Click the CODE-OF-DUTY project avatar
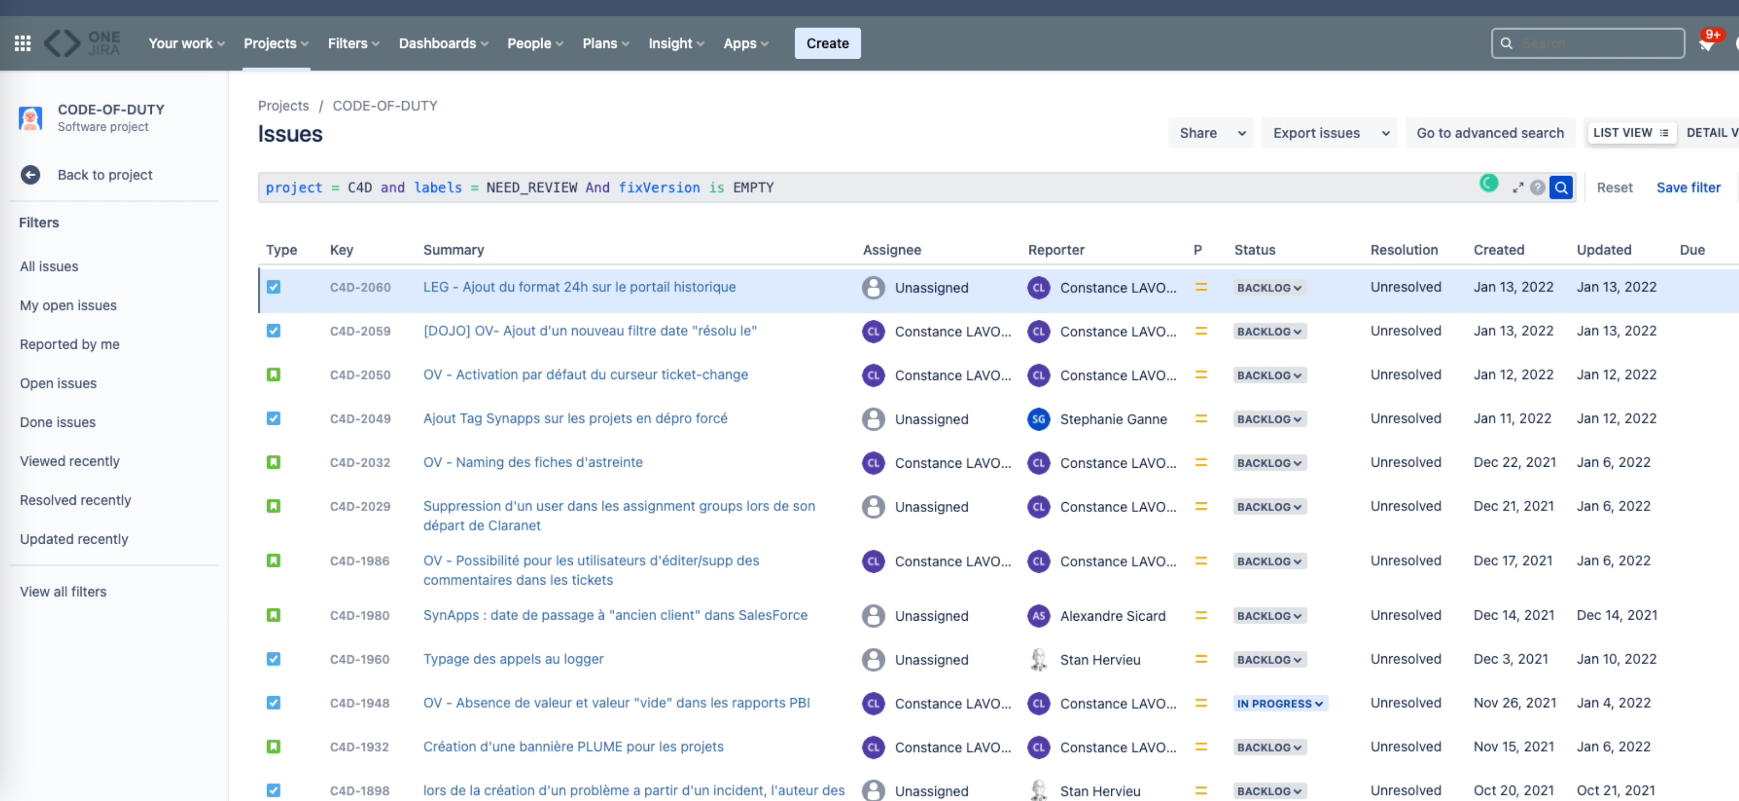 30,118
